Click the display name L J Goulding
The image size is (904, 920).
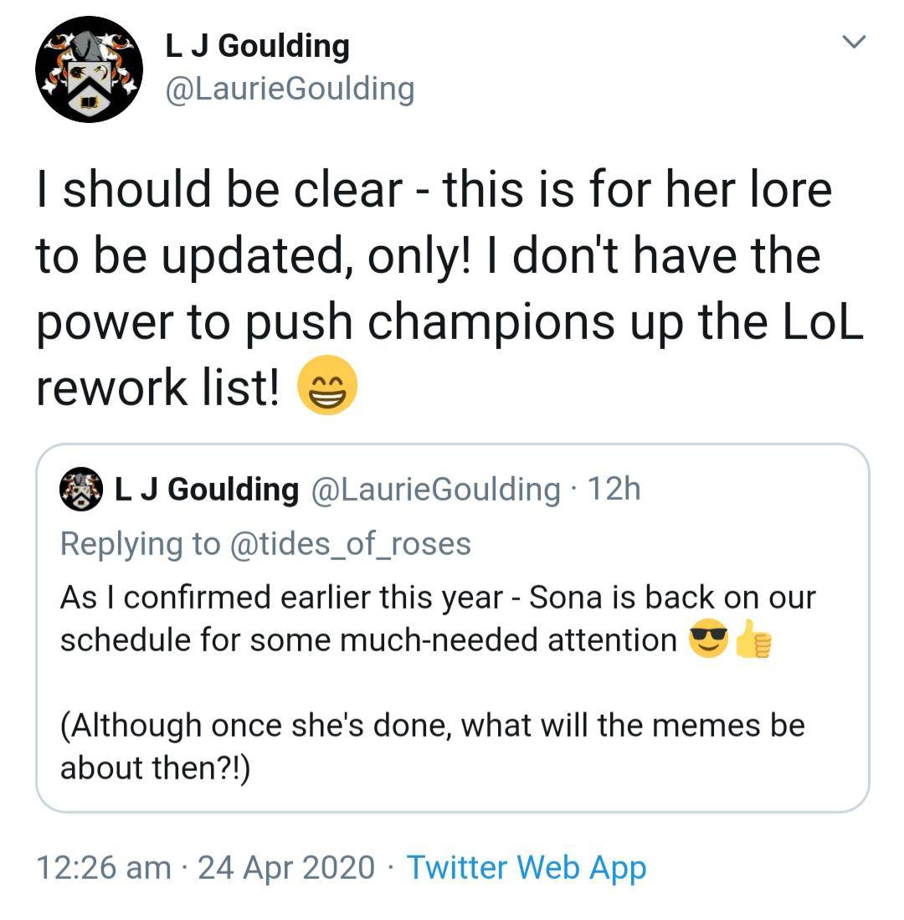pyautogui.click(x=256, y=46)
